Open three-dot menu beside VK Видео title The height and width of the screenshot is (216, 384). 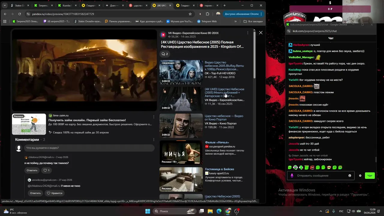247,33
